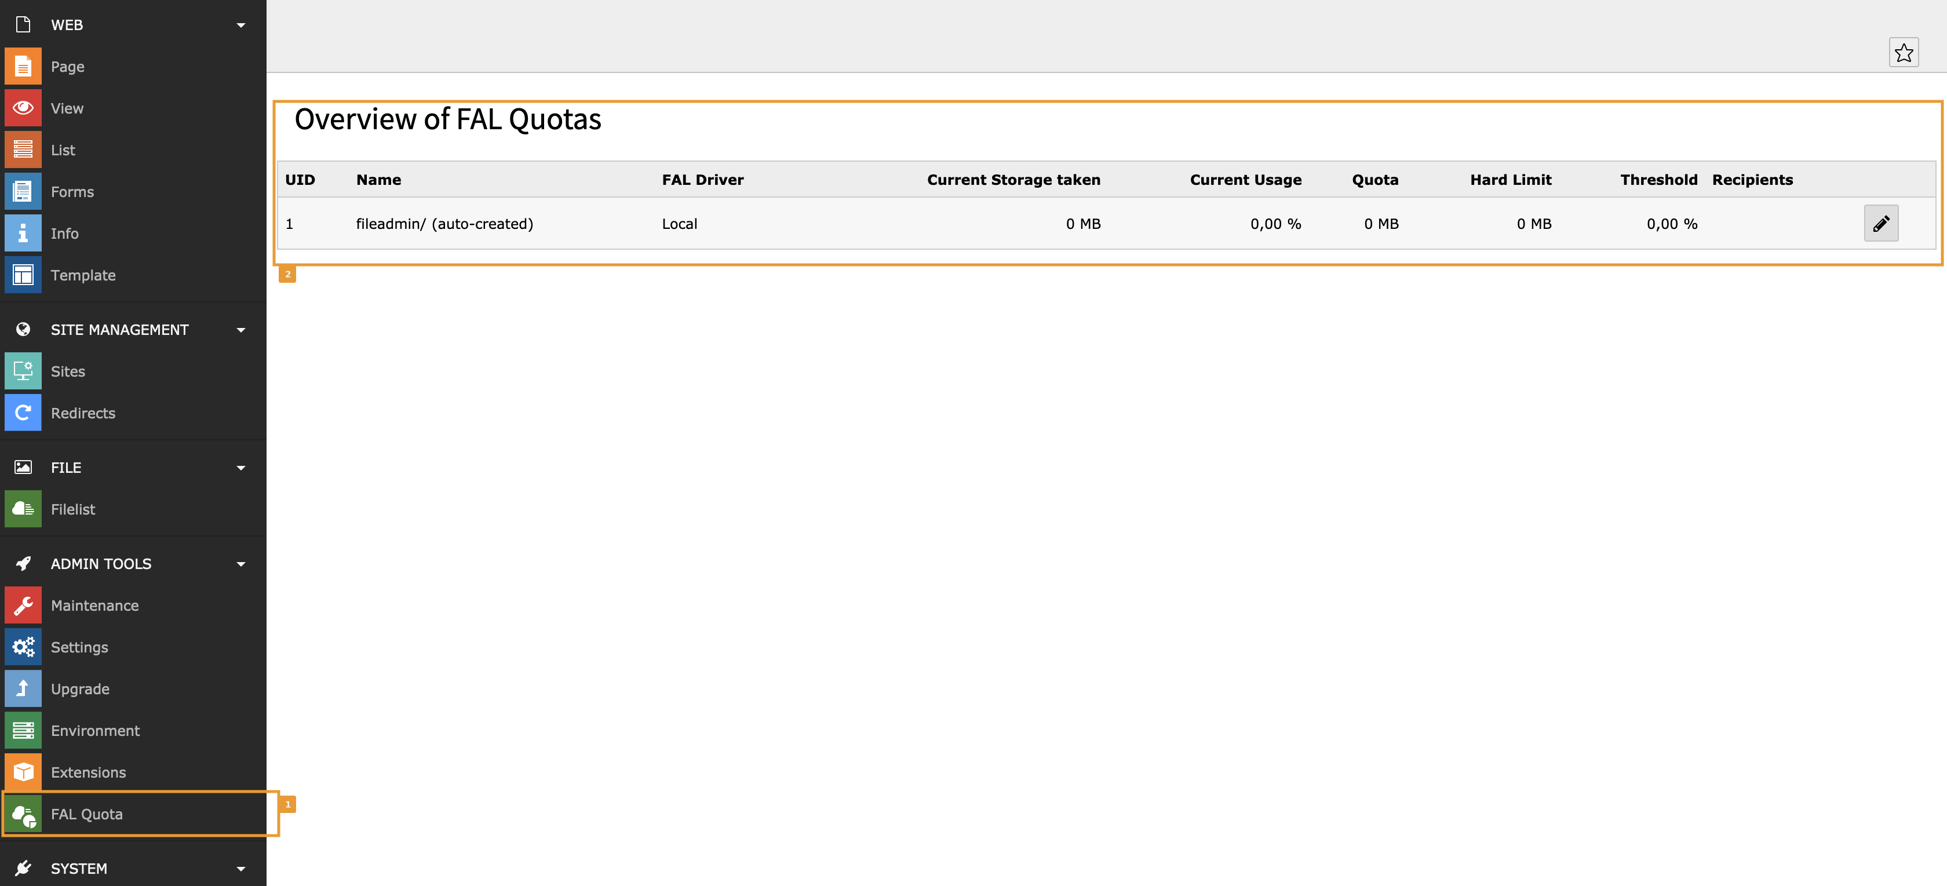Open the Environment module icon

pos(23,730)
